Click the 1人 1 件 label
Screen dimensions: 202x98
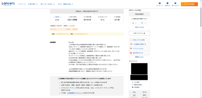pos(72,26)
